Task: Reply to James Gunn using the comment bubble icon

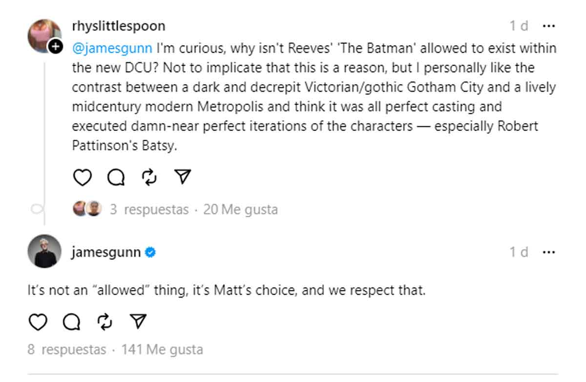Action: 71,321
